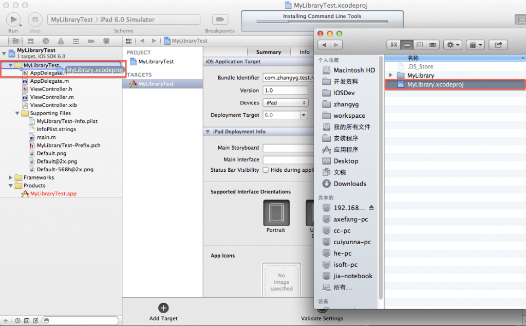Show the Project navigator folder icon
This screenshot has width=526, height=326.
coord(15,41)
